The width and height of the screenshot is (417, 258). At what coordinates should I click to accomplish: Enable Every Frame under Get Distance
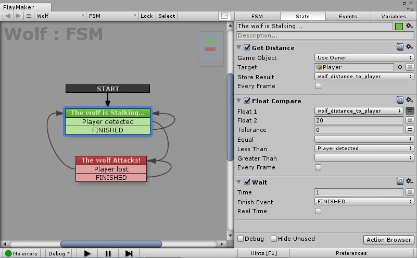318,86
